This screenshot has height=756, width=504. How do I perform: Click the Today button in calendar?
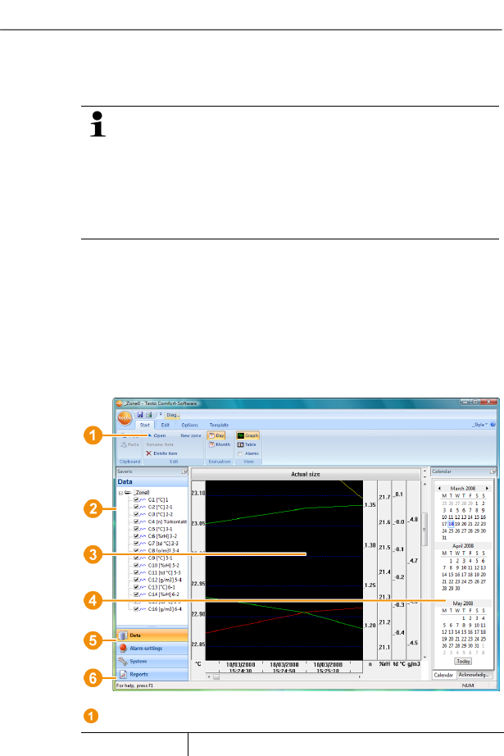click(463, 661)
